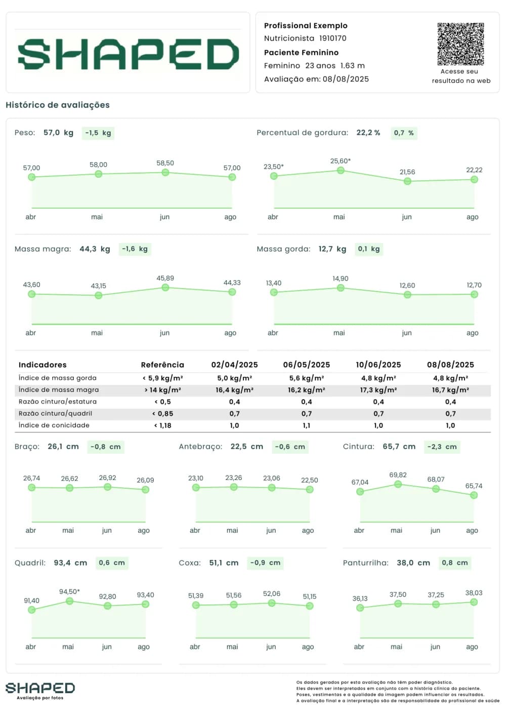Click the Acesse seu resultado na web text
This screenshot has width=506, height=716.
click(x=461, y=76)
